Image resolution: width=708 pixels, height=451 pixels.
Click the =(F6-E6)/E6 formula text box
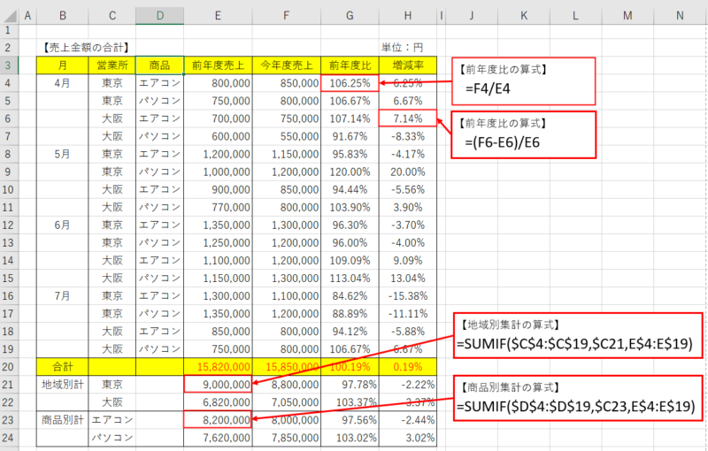[x=524, y=134]
